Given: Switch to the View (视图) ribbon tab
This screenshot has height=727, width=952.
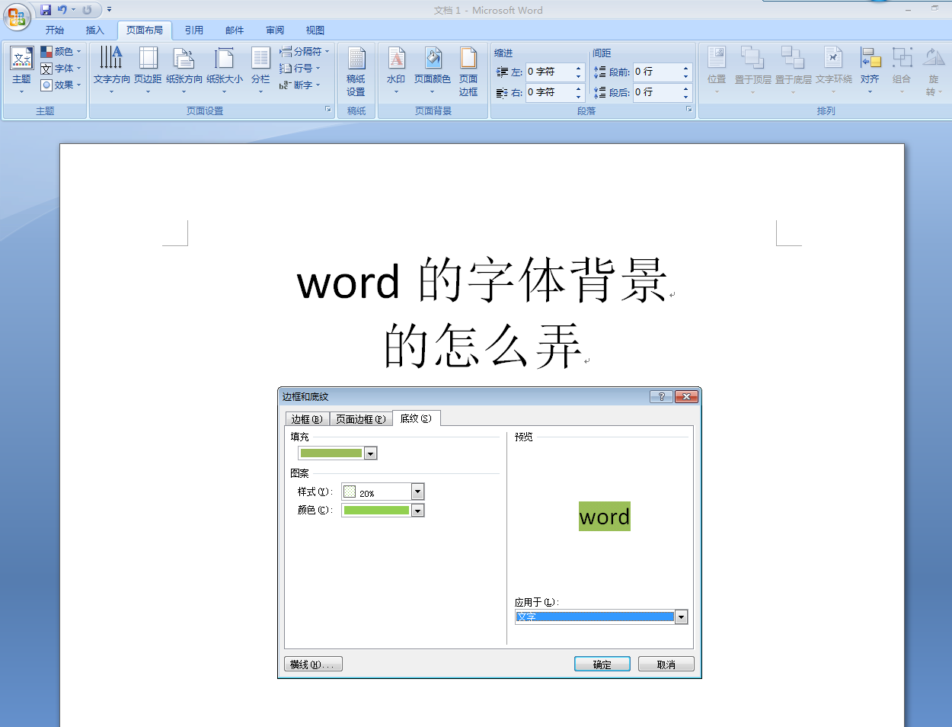Looking at the screenshot, I should [x=315, y=30].
